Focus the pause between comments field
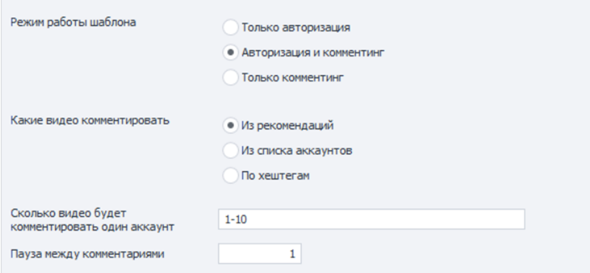The width and height of the screenshot is (590, 273). tap(259, 254)
